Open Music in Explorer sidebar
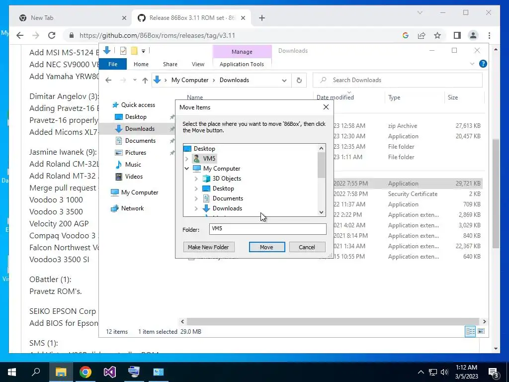Viewport: 509px width, 382px height. 129,164
